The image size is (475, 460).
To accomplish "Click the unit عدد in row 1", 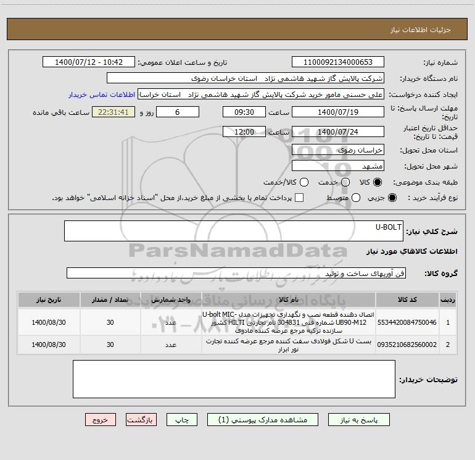I will tap(171, 322).
